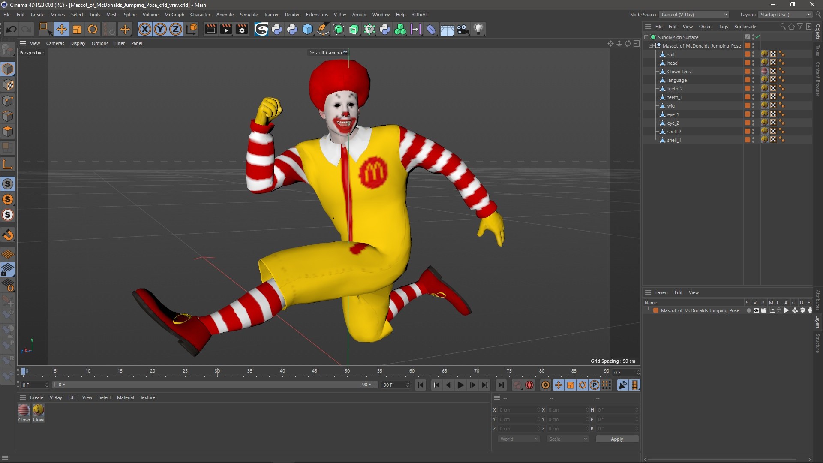Viewport: 823px width, 463px height.
Task: Switch to Polygons mode in left sidebar
Action: [8, 132]
